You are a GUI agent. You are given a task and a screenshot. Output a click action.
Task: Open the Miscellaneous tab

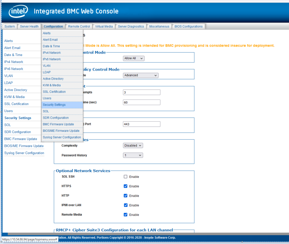[159, 27]
